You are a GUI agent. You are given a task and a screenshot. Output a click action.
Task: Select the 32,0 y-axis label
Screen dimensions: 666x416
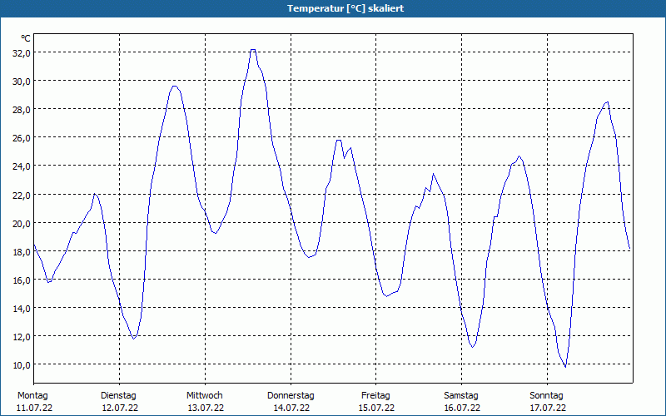pyautogui.click(x=21, y=52)
